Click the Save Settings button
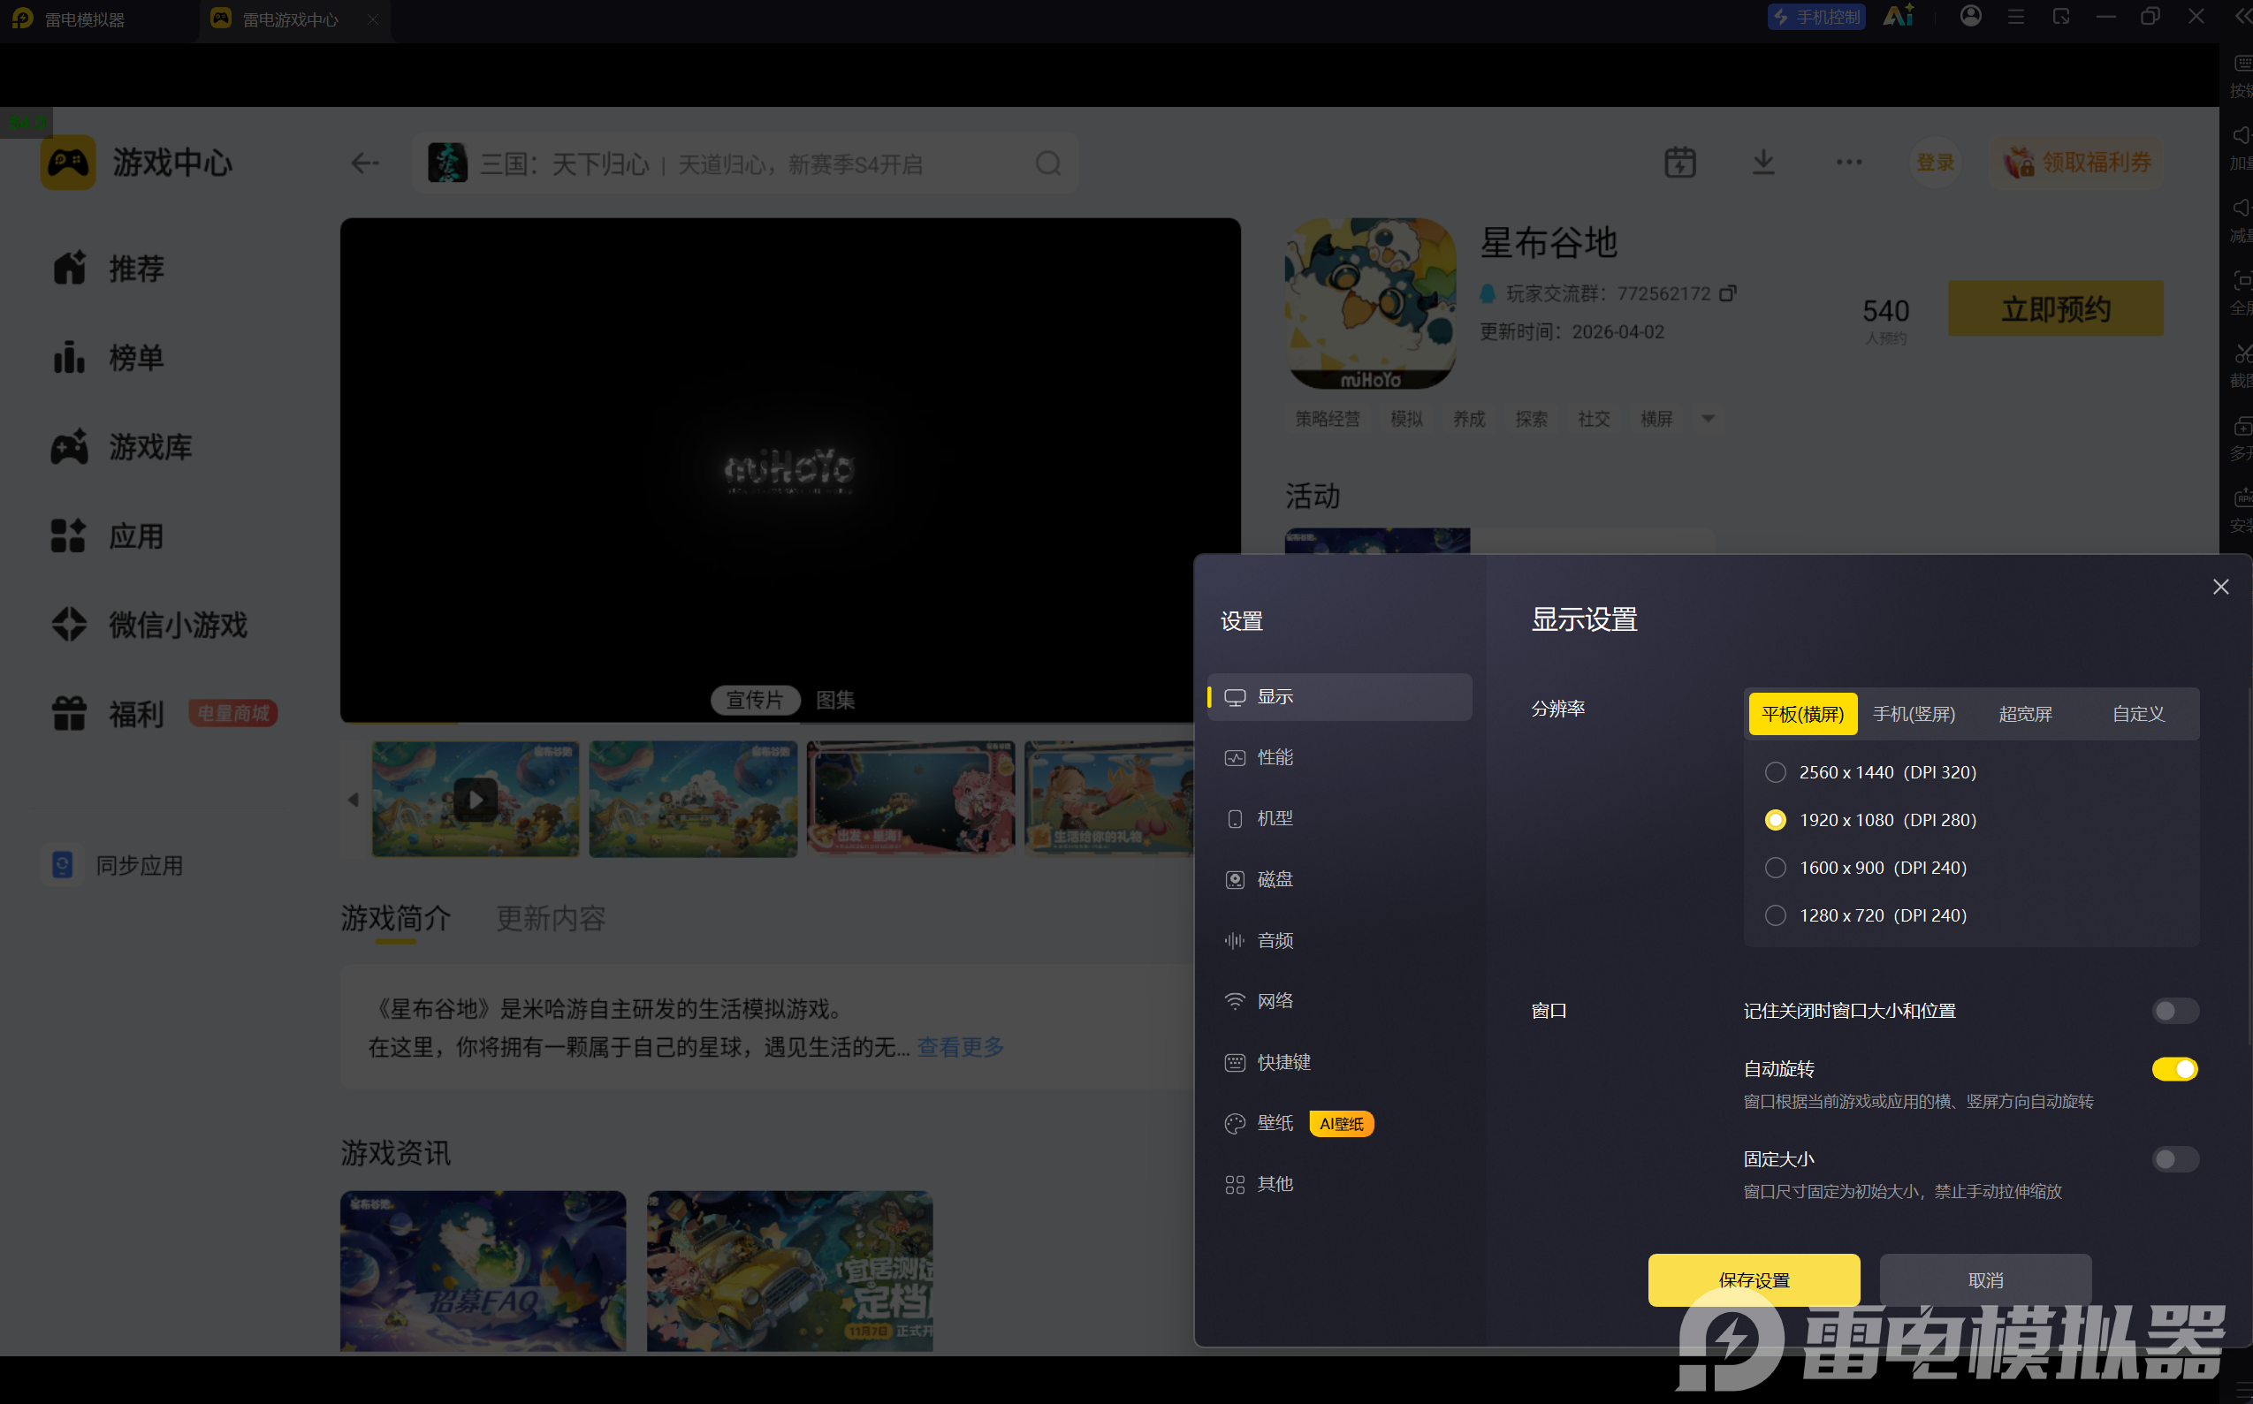This screenshot has width=2253, height=1404. point(1754,1279)
